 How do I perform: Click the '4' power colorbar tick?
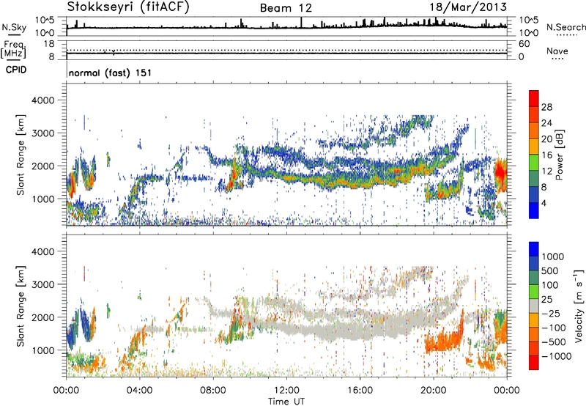(544, 204)
